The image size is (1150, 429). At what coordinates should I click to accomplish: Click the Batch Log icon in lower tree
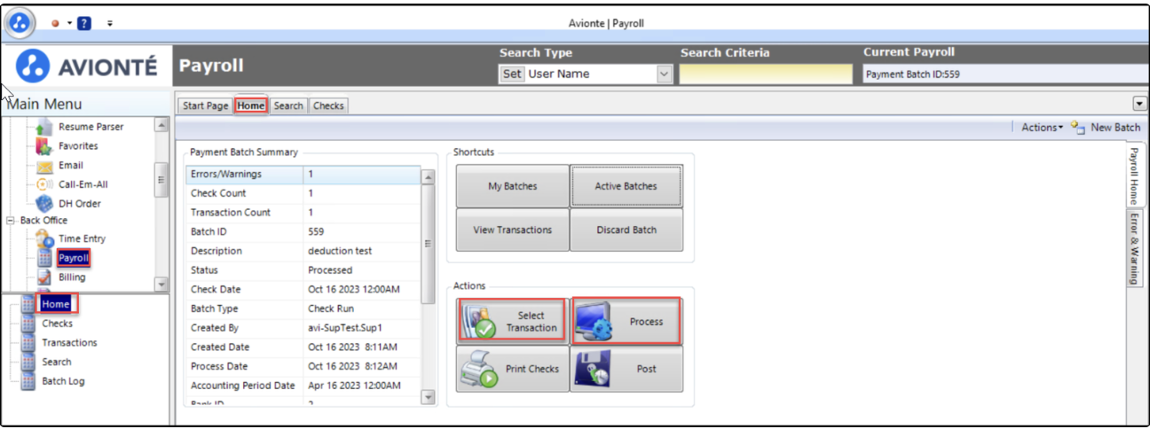[28, 382]
